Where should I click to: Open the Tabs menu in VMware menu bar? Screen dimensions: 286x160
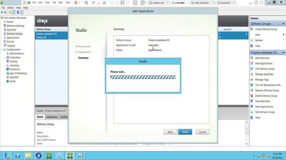(60, 3)
